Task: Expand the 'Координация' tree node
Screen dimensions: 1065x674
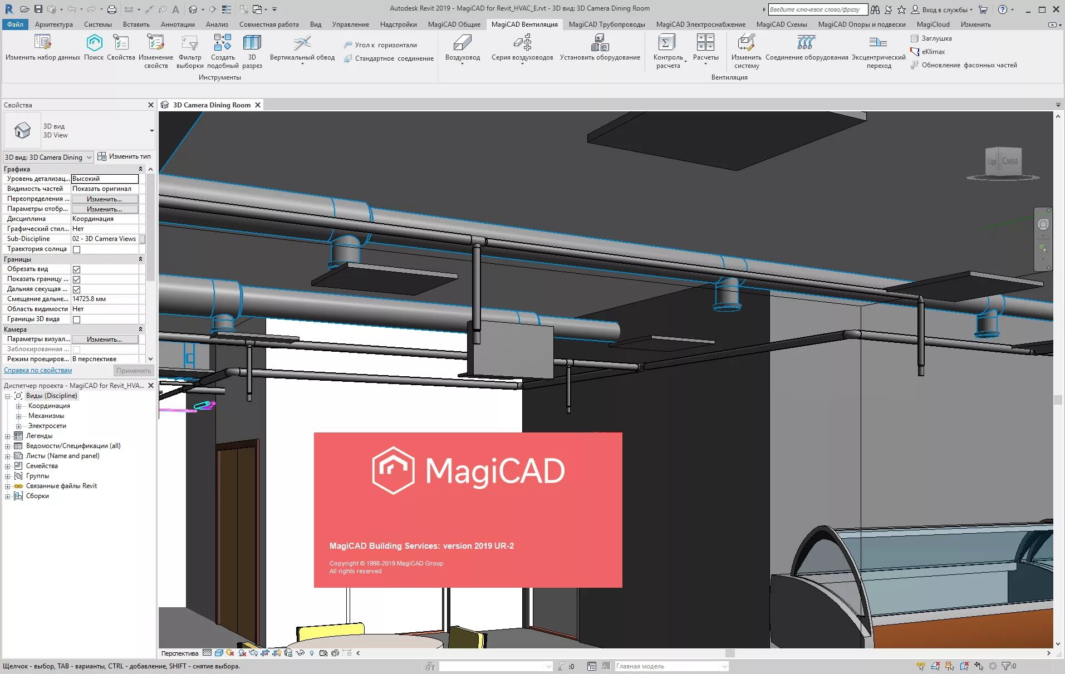Action: (18, 406)
